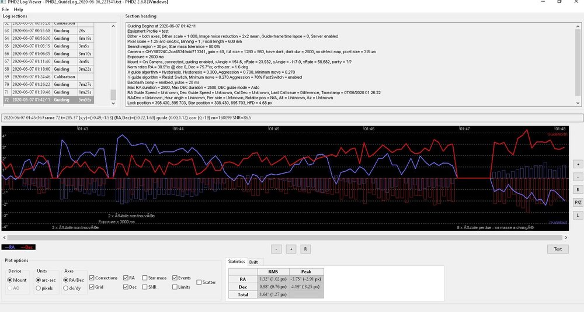
Task: Click the Guiding Begins heading line
Action: coord(162,26)
